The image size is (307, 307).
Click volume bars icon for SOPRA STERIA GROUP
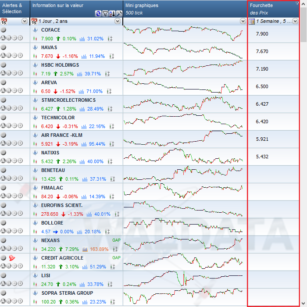(x=85, y=302)
